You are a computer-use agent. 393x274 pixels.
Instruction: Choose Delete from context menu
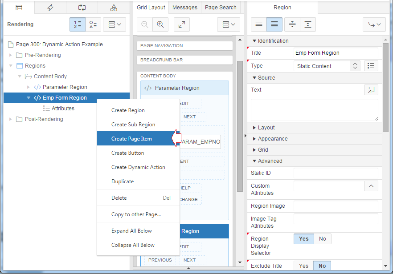pos(138,197)
